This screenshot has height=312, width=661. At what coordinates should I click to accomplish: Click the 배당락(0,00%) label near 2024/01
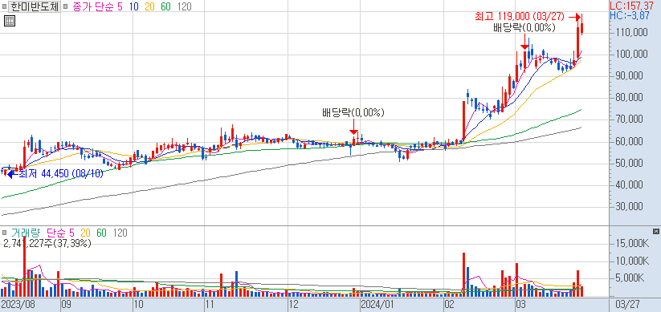point(353,112)
